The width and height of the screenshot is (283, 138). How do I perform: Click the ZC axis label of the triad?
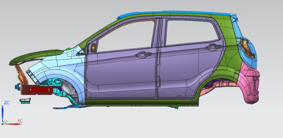(7, 103)
